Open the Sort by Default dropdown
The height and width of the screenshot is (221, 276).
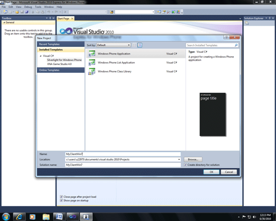click(x=114, y=45)
